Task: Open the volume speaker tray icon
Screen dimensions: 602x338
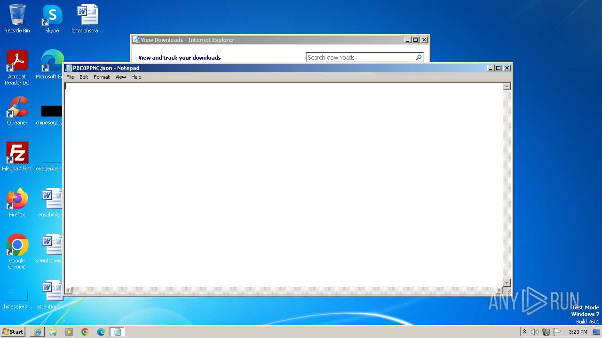Action: [535, 332]
